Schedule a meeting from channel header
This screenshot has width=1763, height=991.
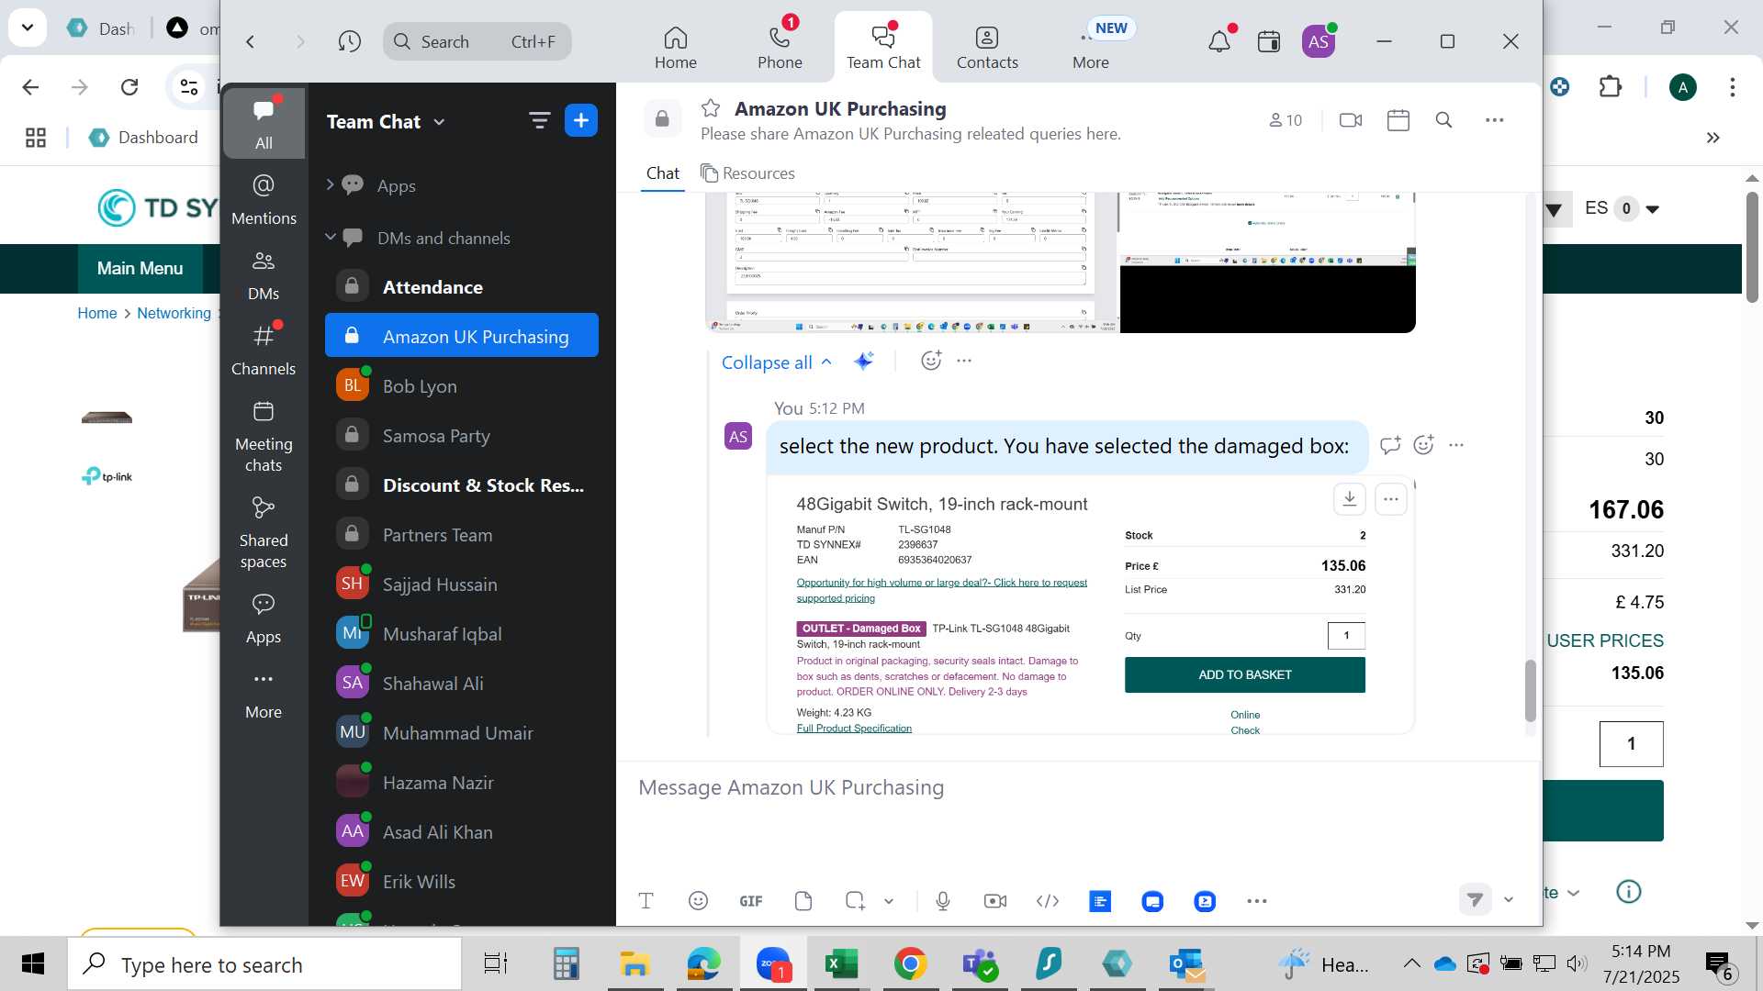[1398, 120]
